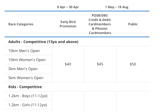Viewport: 162px width, 112px height.
Task: Click the $40 early bird price
Action: point(68,64)
